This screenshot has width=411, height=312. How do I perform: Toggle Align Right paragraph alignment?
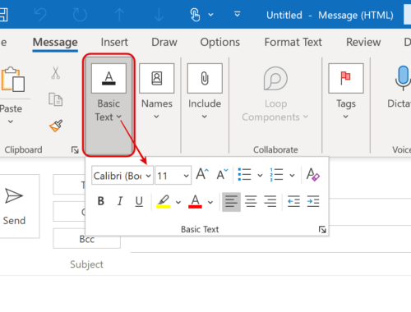(270, 201)
